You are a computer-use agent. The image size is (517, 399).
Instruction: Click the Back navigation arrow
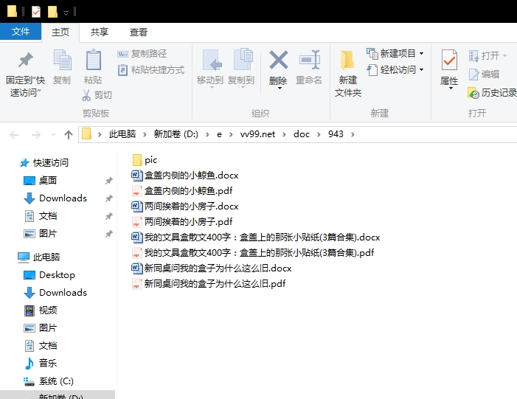(x=14, y=134)
